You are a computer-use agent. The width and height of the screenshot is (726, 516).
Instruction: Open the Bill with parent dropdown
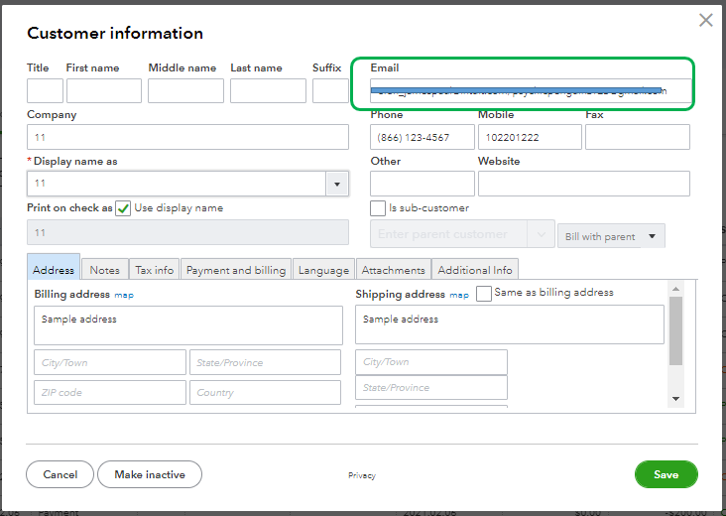611,236
